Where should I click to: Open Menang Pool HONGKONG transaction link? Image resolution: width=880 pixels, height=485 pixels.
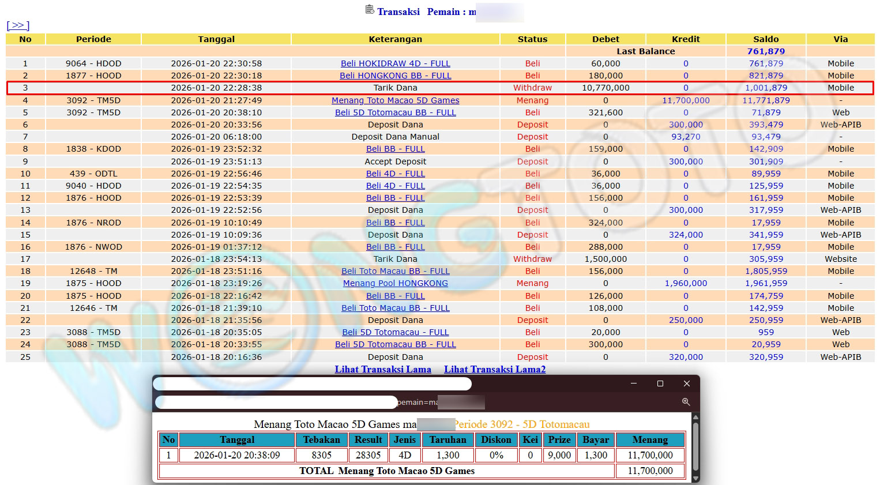(x=395, y=283)
